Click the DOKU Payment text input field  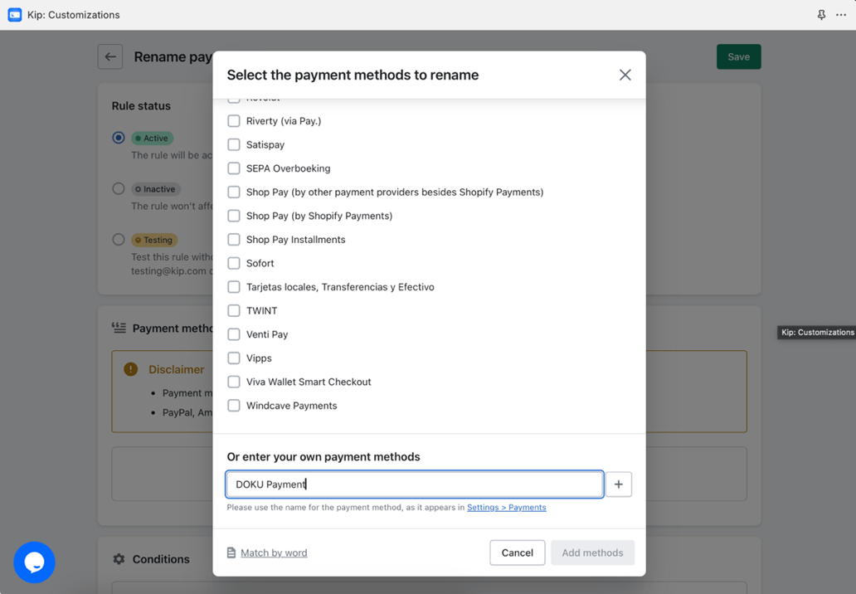[415, 484]
